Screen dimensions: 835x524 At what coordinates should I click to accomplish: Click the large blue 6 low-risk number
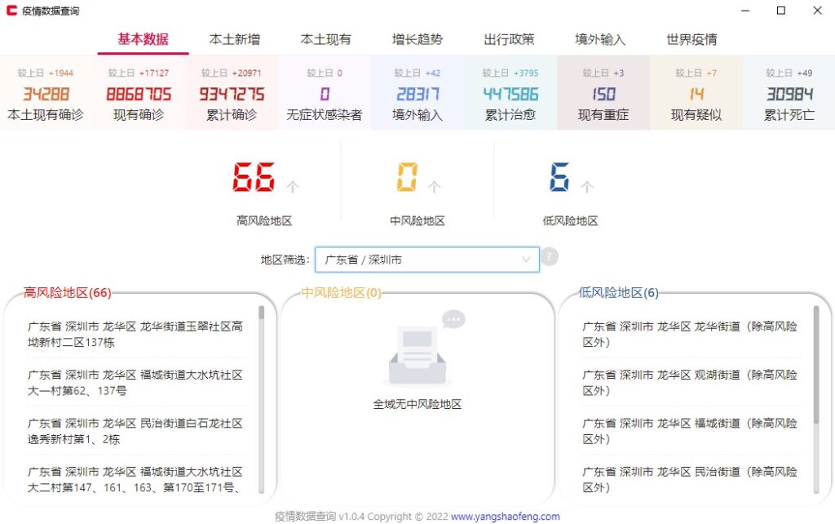pos(559,177)
